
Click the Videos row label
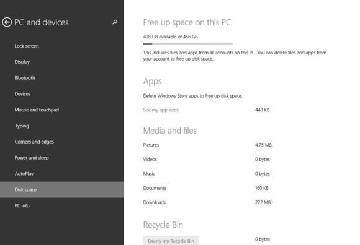point(150,160)
